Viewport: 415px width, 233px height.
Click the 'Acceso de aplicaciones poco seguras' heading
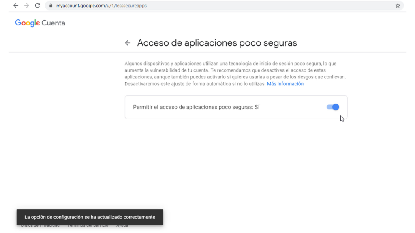tap(217, 43)
